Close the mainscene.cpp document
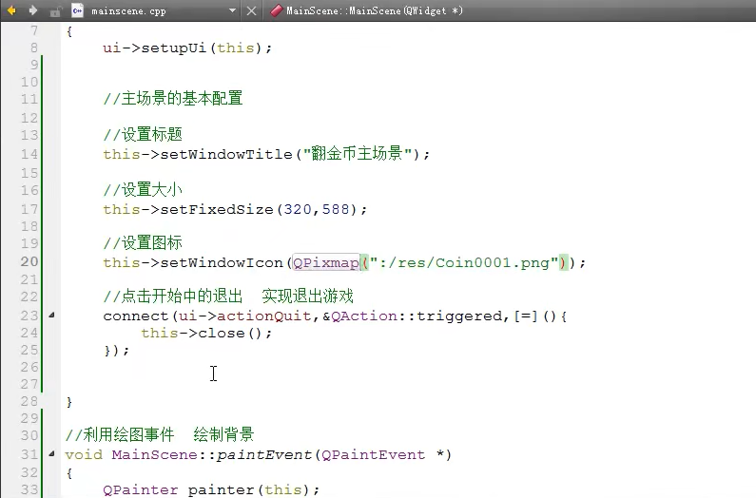Screen dimensions: 756x498 pyautogui.click(x=251, y=10)
